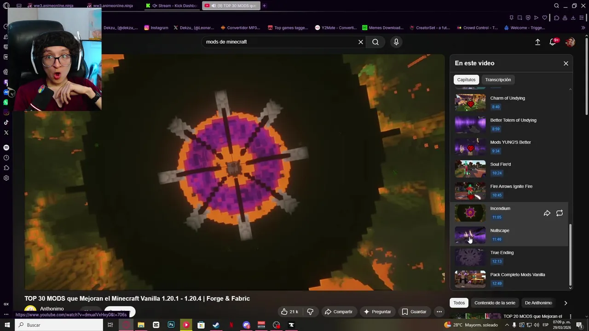Open YouTube notifications bell
This screenshot has width=589, height=331.
coord(553,42)
